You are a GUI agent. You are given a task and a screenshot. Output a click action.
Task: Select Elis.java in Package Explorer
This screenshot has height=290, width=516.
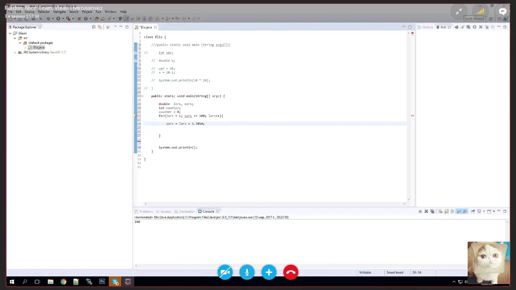click(39, 48)
